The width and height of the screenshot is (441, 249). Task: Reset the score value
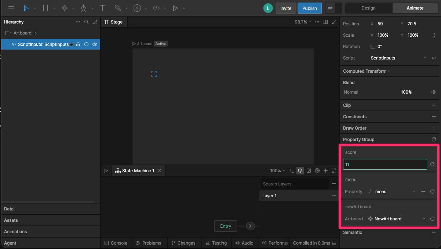point(433,165)
